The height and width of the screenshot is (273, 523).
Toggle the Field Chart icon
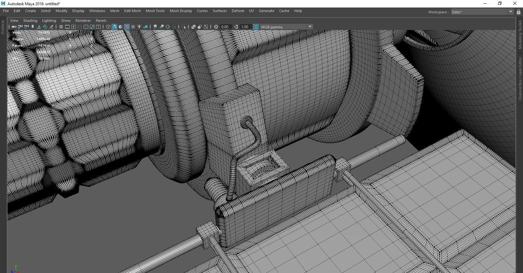pos(86,27)
